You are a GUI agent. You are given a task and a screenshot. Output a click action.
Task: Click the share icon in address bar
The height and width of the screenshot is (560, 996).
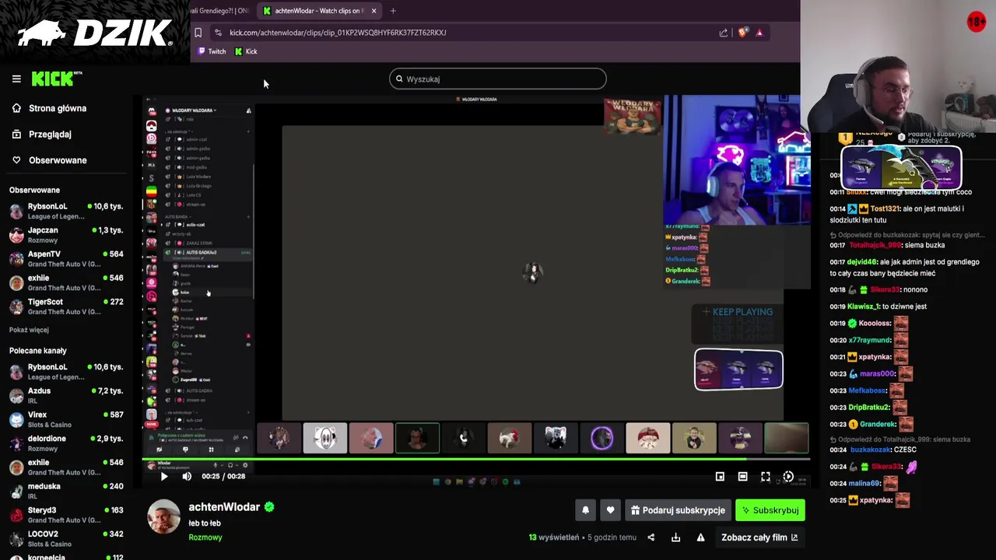724,33
